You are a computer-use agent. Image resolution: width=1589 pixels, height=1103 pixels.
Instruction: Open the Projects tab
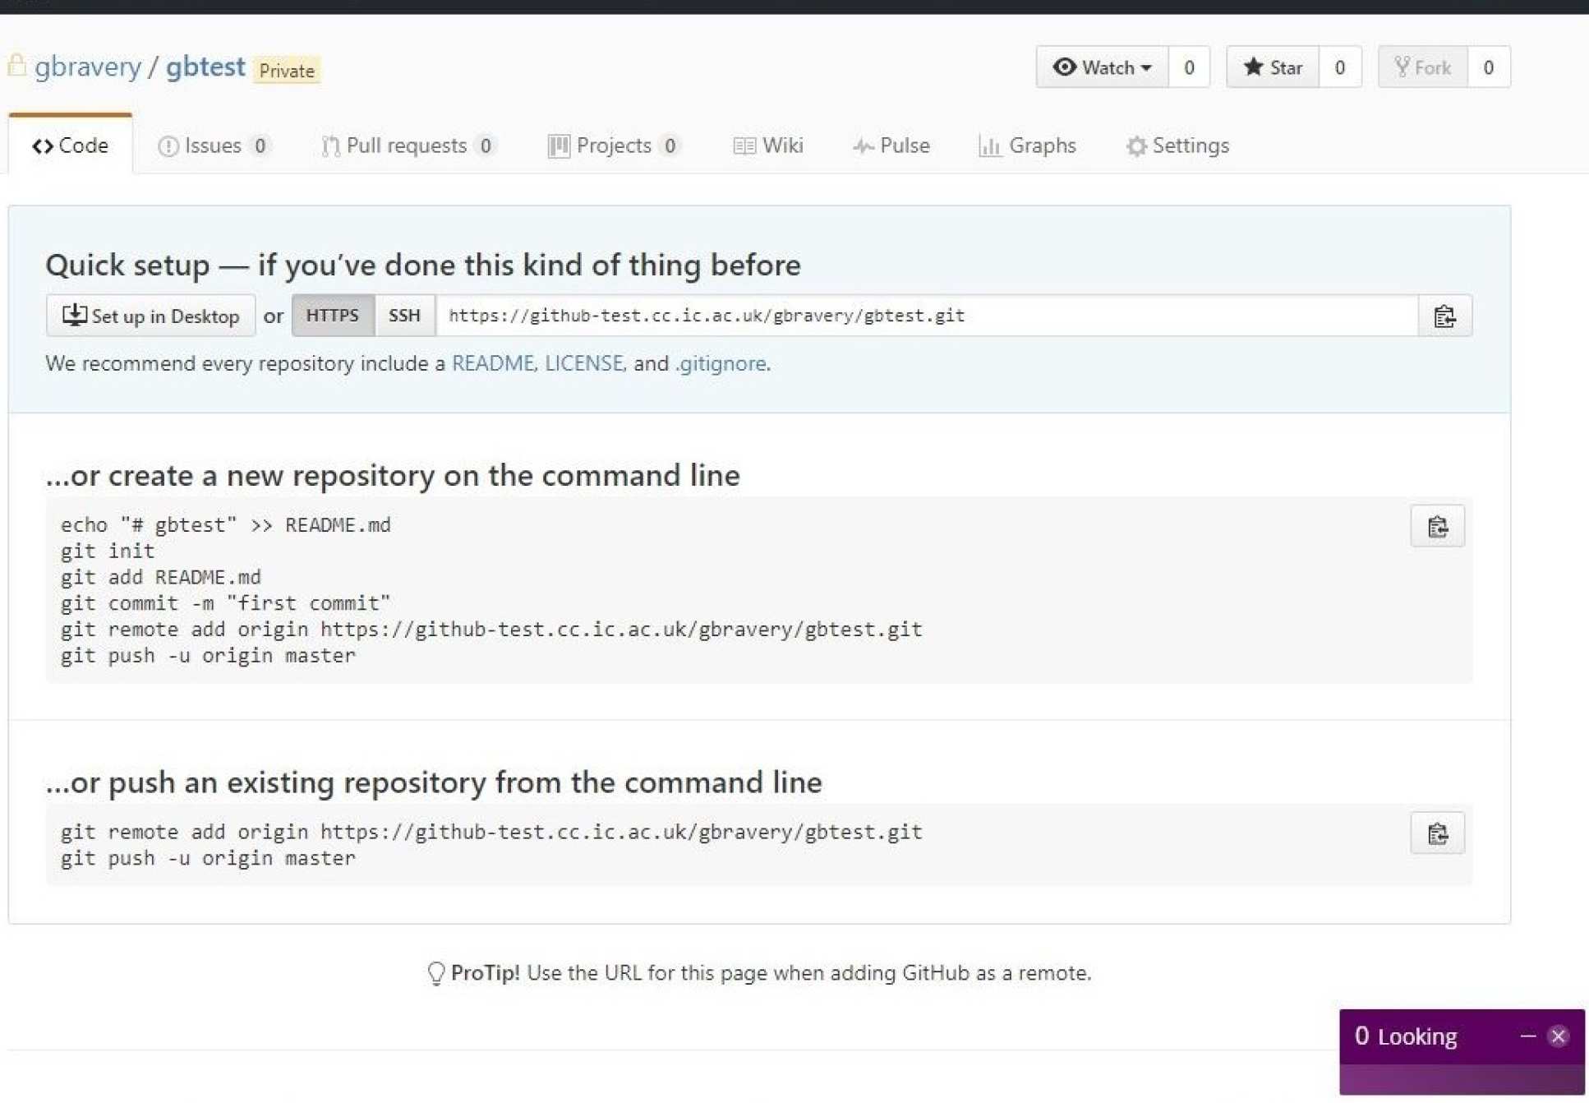[613, 145]
